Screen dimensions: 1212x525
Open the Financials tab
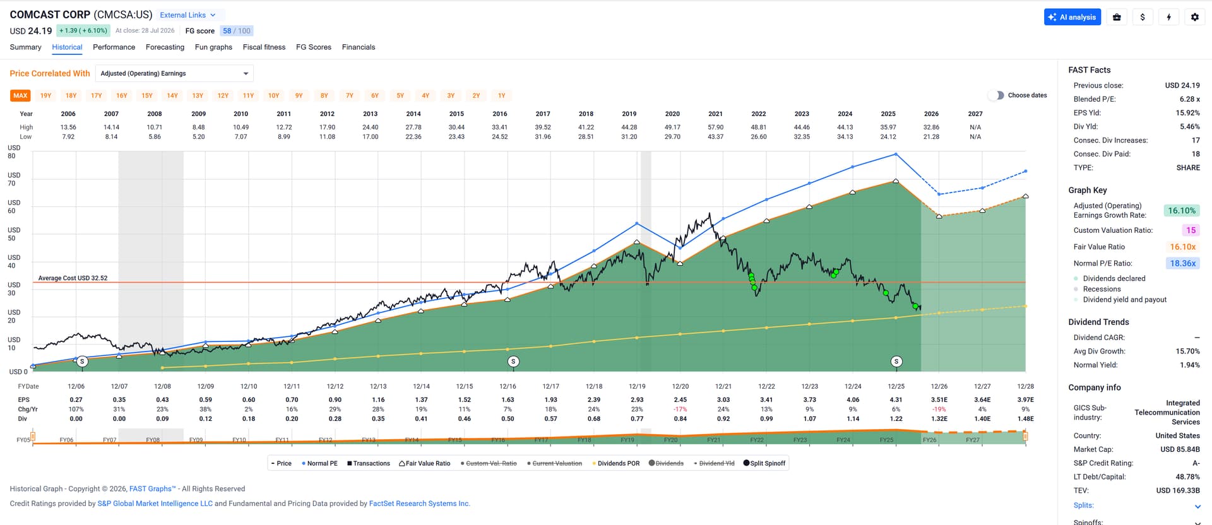359,47
